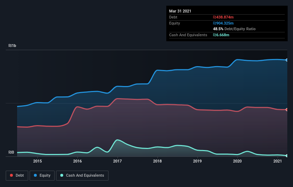Click the 2021 x-axis label

pos(278,161)
